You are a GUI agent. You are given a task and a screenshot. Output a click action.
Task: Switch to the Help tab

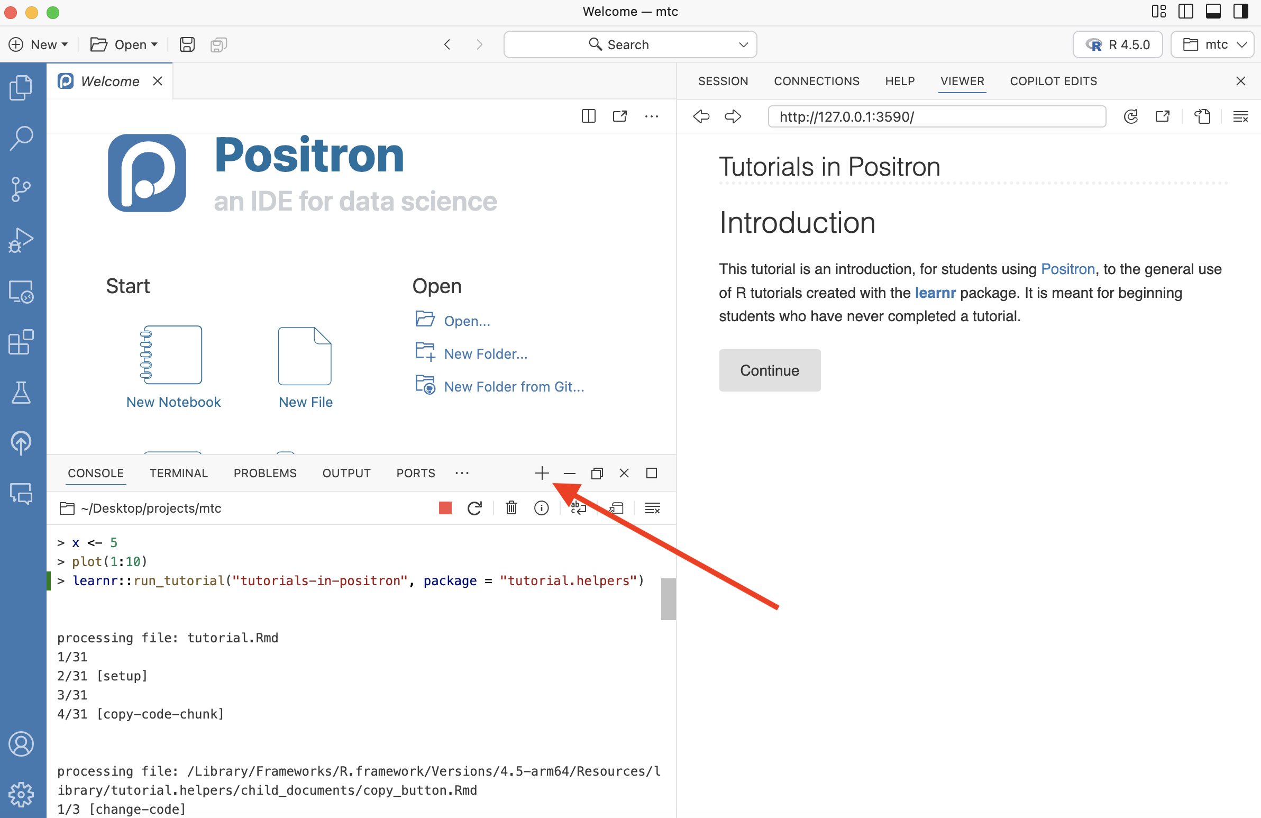coord(900,81)
